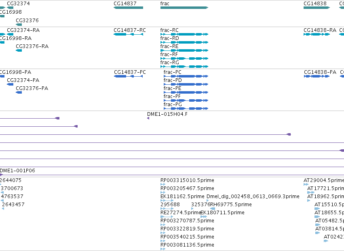
Task: Click the 2644075 feature label
Action: (11, 180)
